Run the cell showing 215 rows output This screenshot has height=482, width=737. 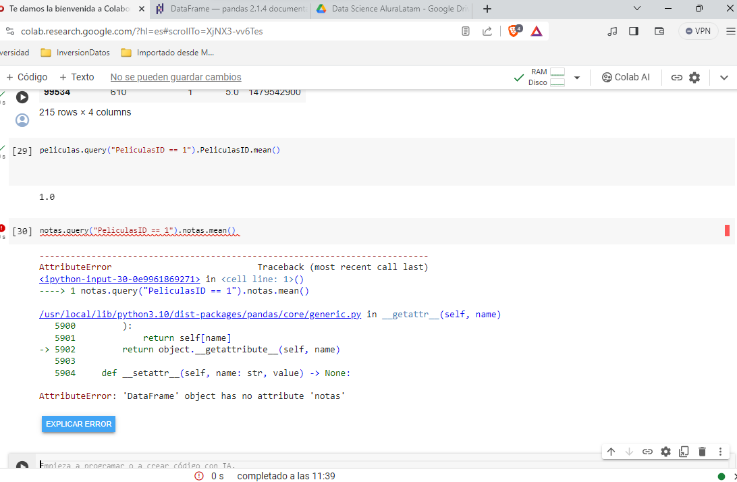coord(22,97)
